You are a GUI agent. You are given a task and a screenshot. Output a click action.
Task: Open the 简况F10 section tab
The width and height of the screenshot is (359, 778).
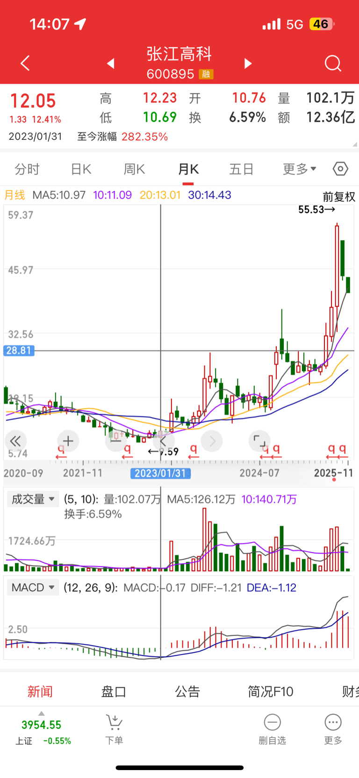pos(270,691)
